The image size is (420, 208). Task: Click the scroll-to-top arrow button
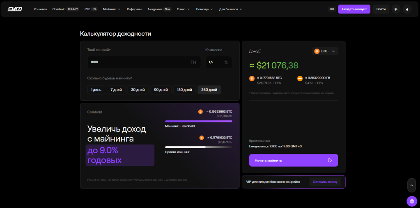(411, 185)
